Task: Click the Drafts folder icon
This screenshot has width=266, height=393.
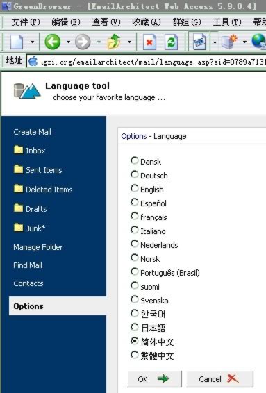Action: point(18,208)
